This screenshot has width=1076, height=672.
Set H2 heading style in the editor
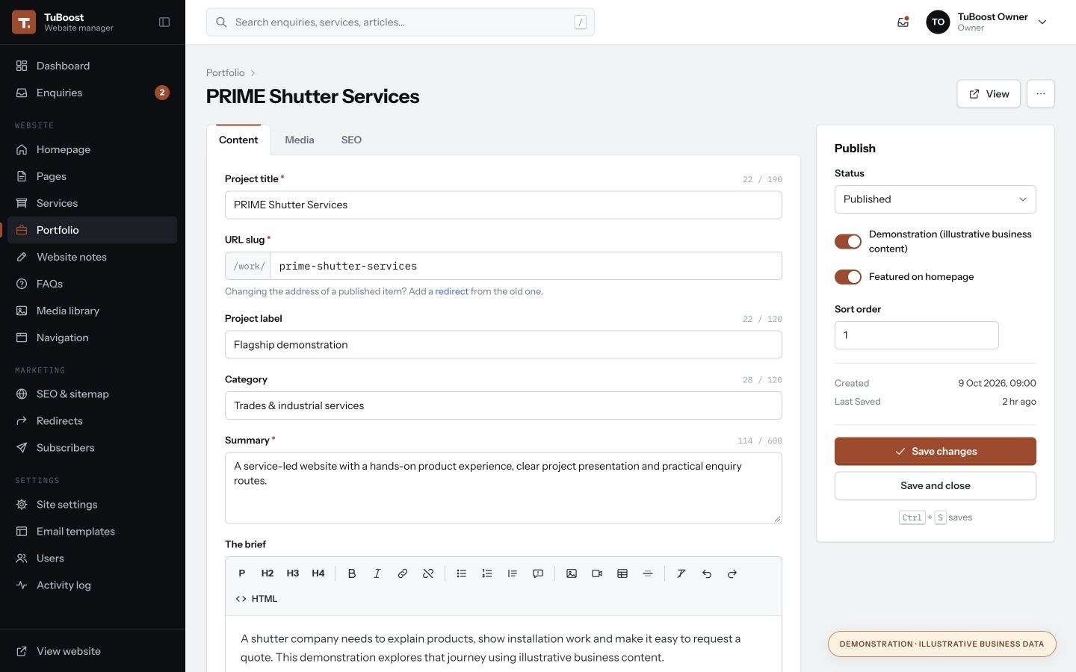268,573
